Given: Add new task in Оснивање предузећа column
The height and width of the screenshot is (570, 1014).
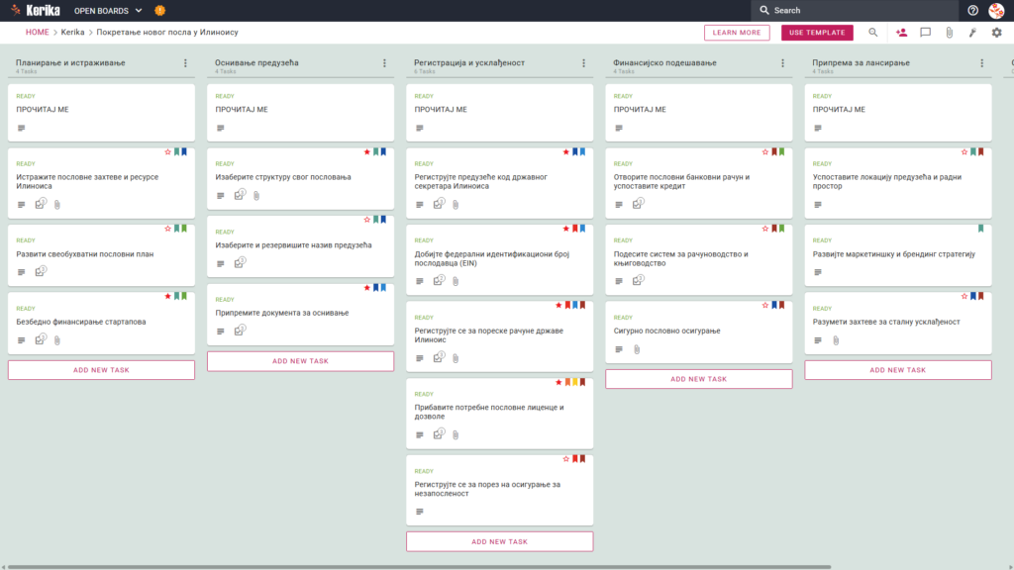Looking at the screenshot, I should tap(301, 361).
